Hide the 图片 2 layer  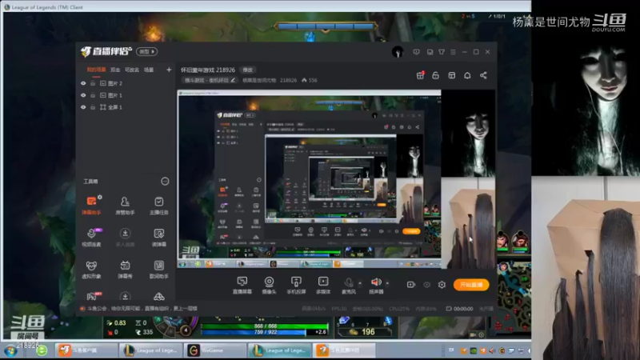(x=83, y=83)
